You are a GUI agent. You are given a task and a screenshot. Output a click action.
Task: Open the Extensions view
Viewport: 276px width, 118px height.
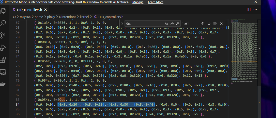pyautogui.click(x=3, y=60)
